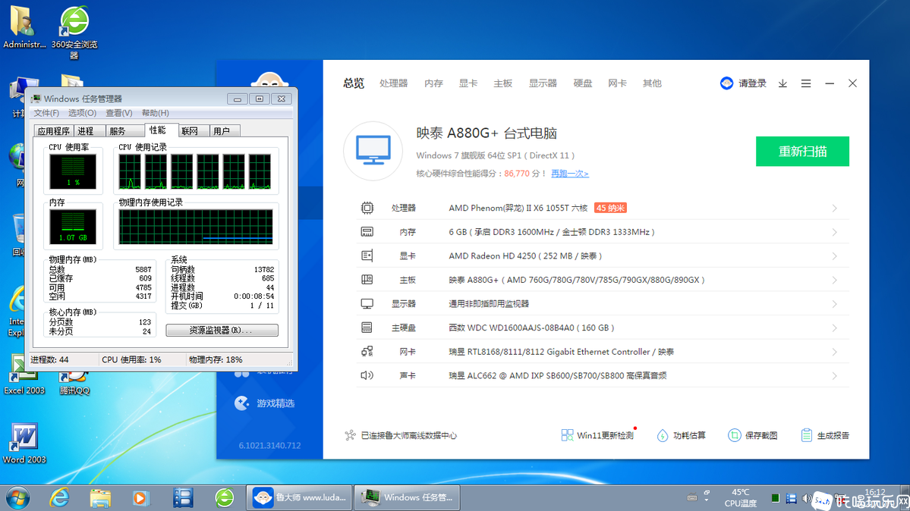Click the main hard disk icon
This screenshot has height=511, width=910.
[367, 328]
